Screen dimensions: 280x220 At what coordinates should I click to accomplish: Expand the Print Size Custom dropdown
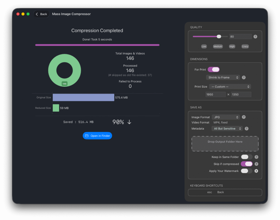[x=230, y=87]
